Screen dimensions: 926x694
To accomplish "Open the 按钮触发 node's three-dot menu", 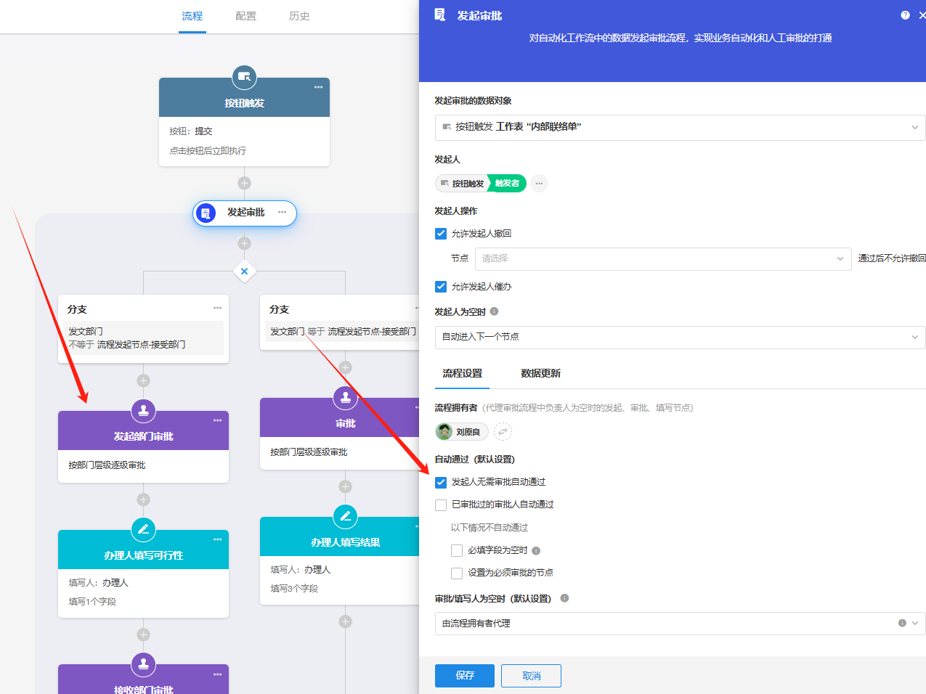I will point(318,87).
